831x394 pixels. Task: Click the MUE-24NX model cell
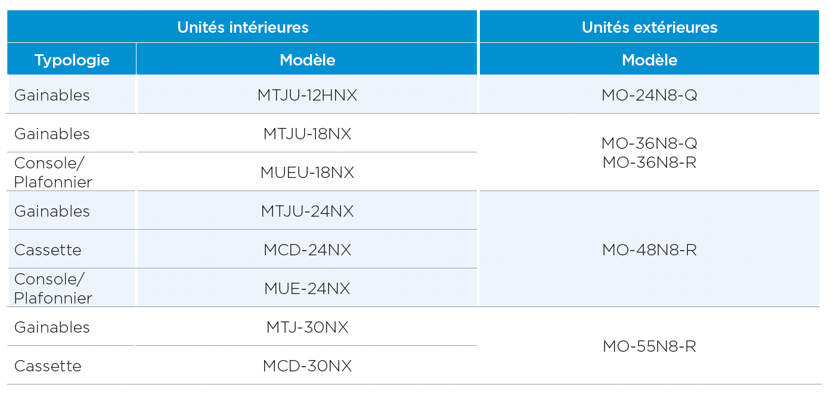pyautogui.click(x=307, y=288)
